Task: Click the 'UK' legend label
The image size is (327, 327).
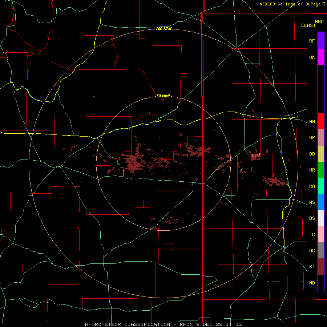Action: tap(312, 57)
